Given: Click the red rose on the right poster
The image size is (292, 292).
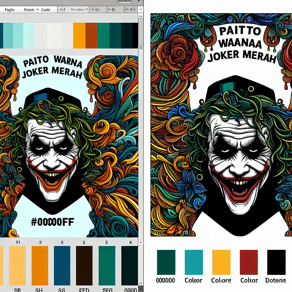Looking at the screenshot, I should pyautogui.click(x=179, y=52).
